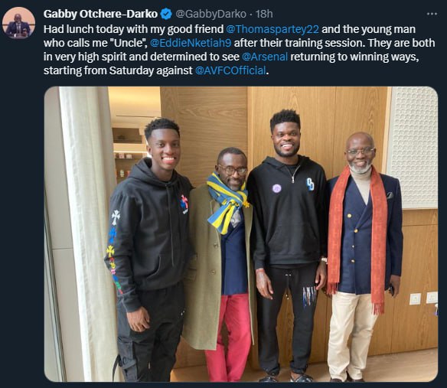The width and height of the screenshot is (447, 388).
Task: Click the tweet text mentioning lunch today
Action: (x=239, y=50)
